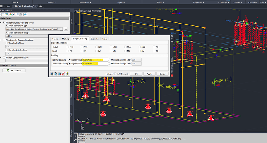Open Properties ribbon panel dropdown
Viewport: 267px width, 143px height.
(x=199, y=2)
